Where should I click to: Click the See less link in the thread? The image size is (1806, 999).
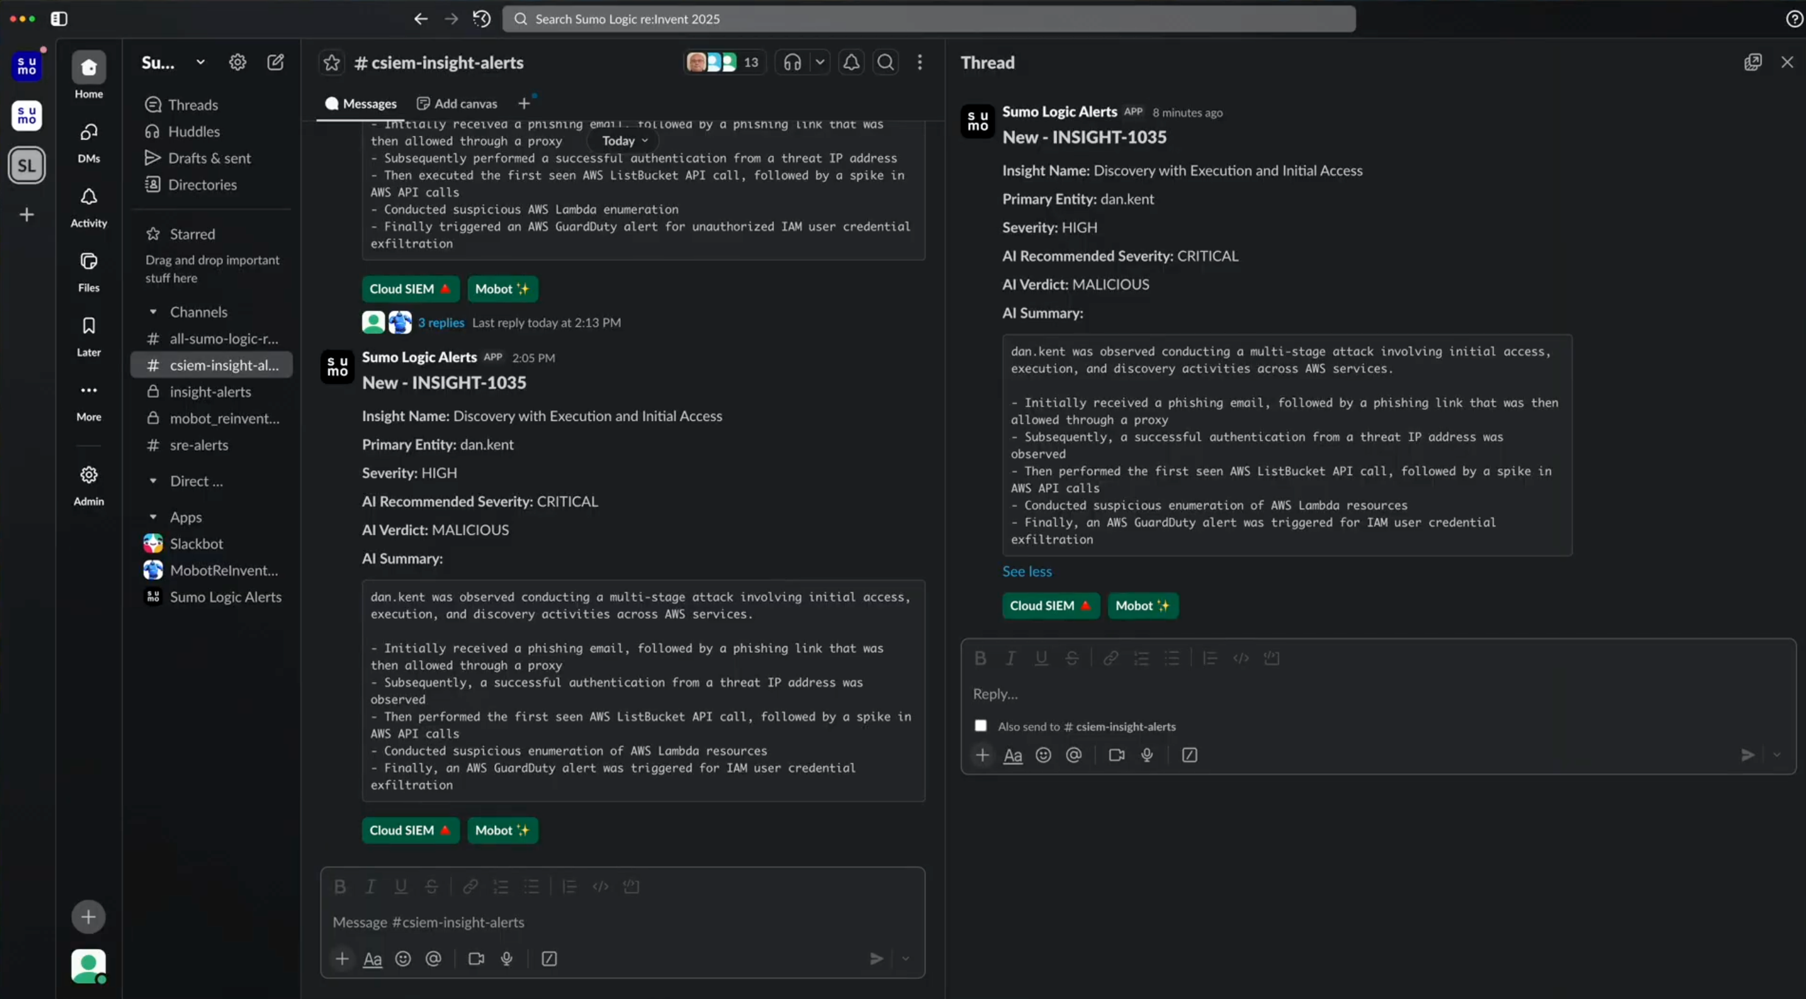tap(1027, 571)
